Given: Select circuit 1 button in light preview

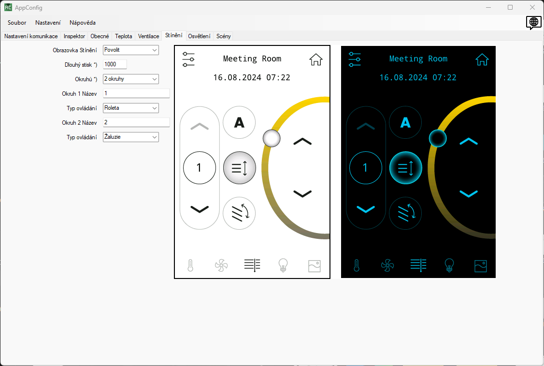Looking at the screenshot, I should pos(200,168).
